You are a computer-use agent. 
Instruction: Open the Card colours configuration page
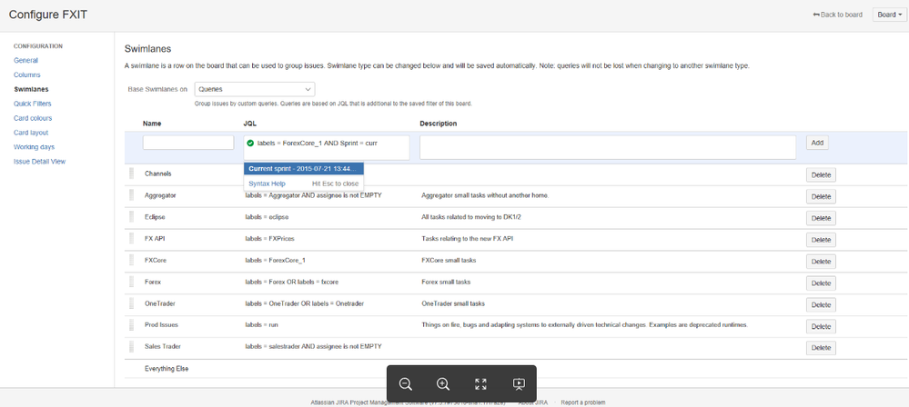pyautogui.click(x=33, y=118)
